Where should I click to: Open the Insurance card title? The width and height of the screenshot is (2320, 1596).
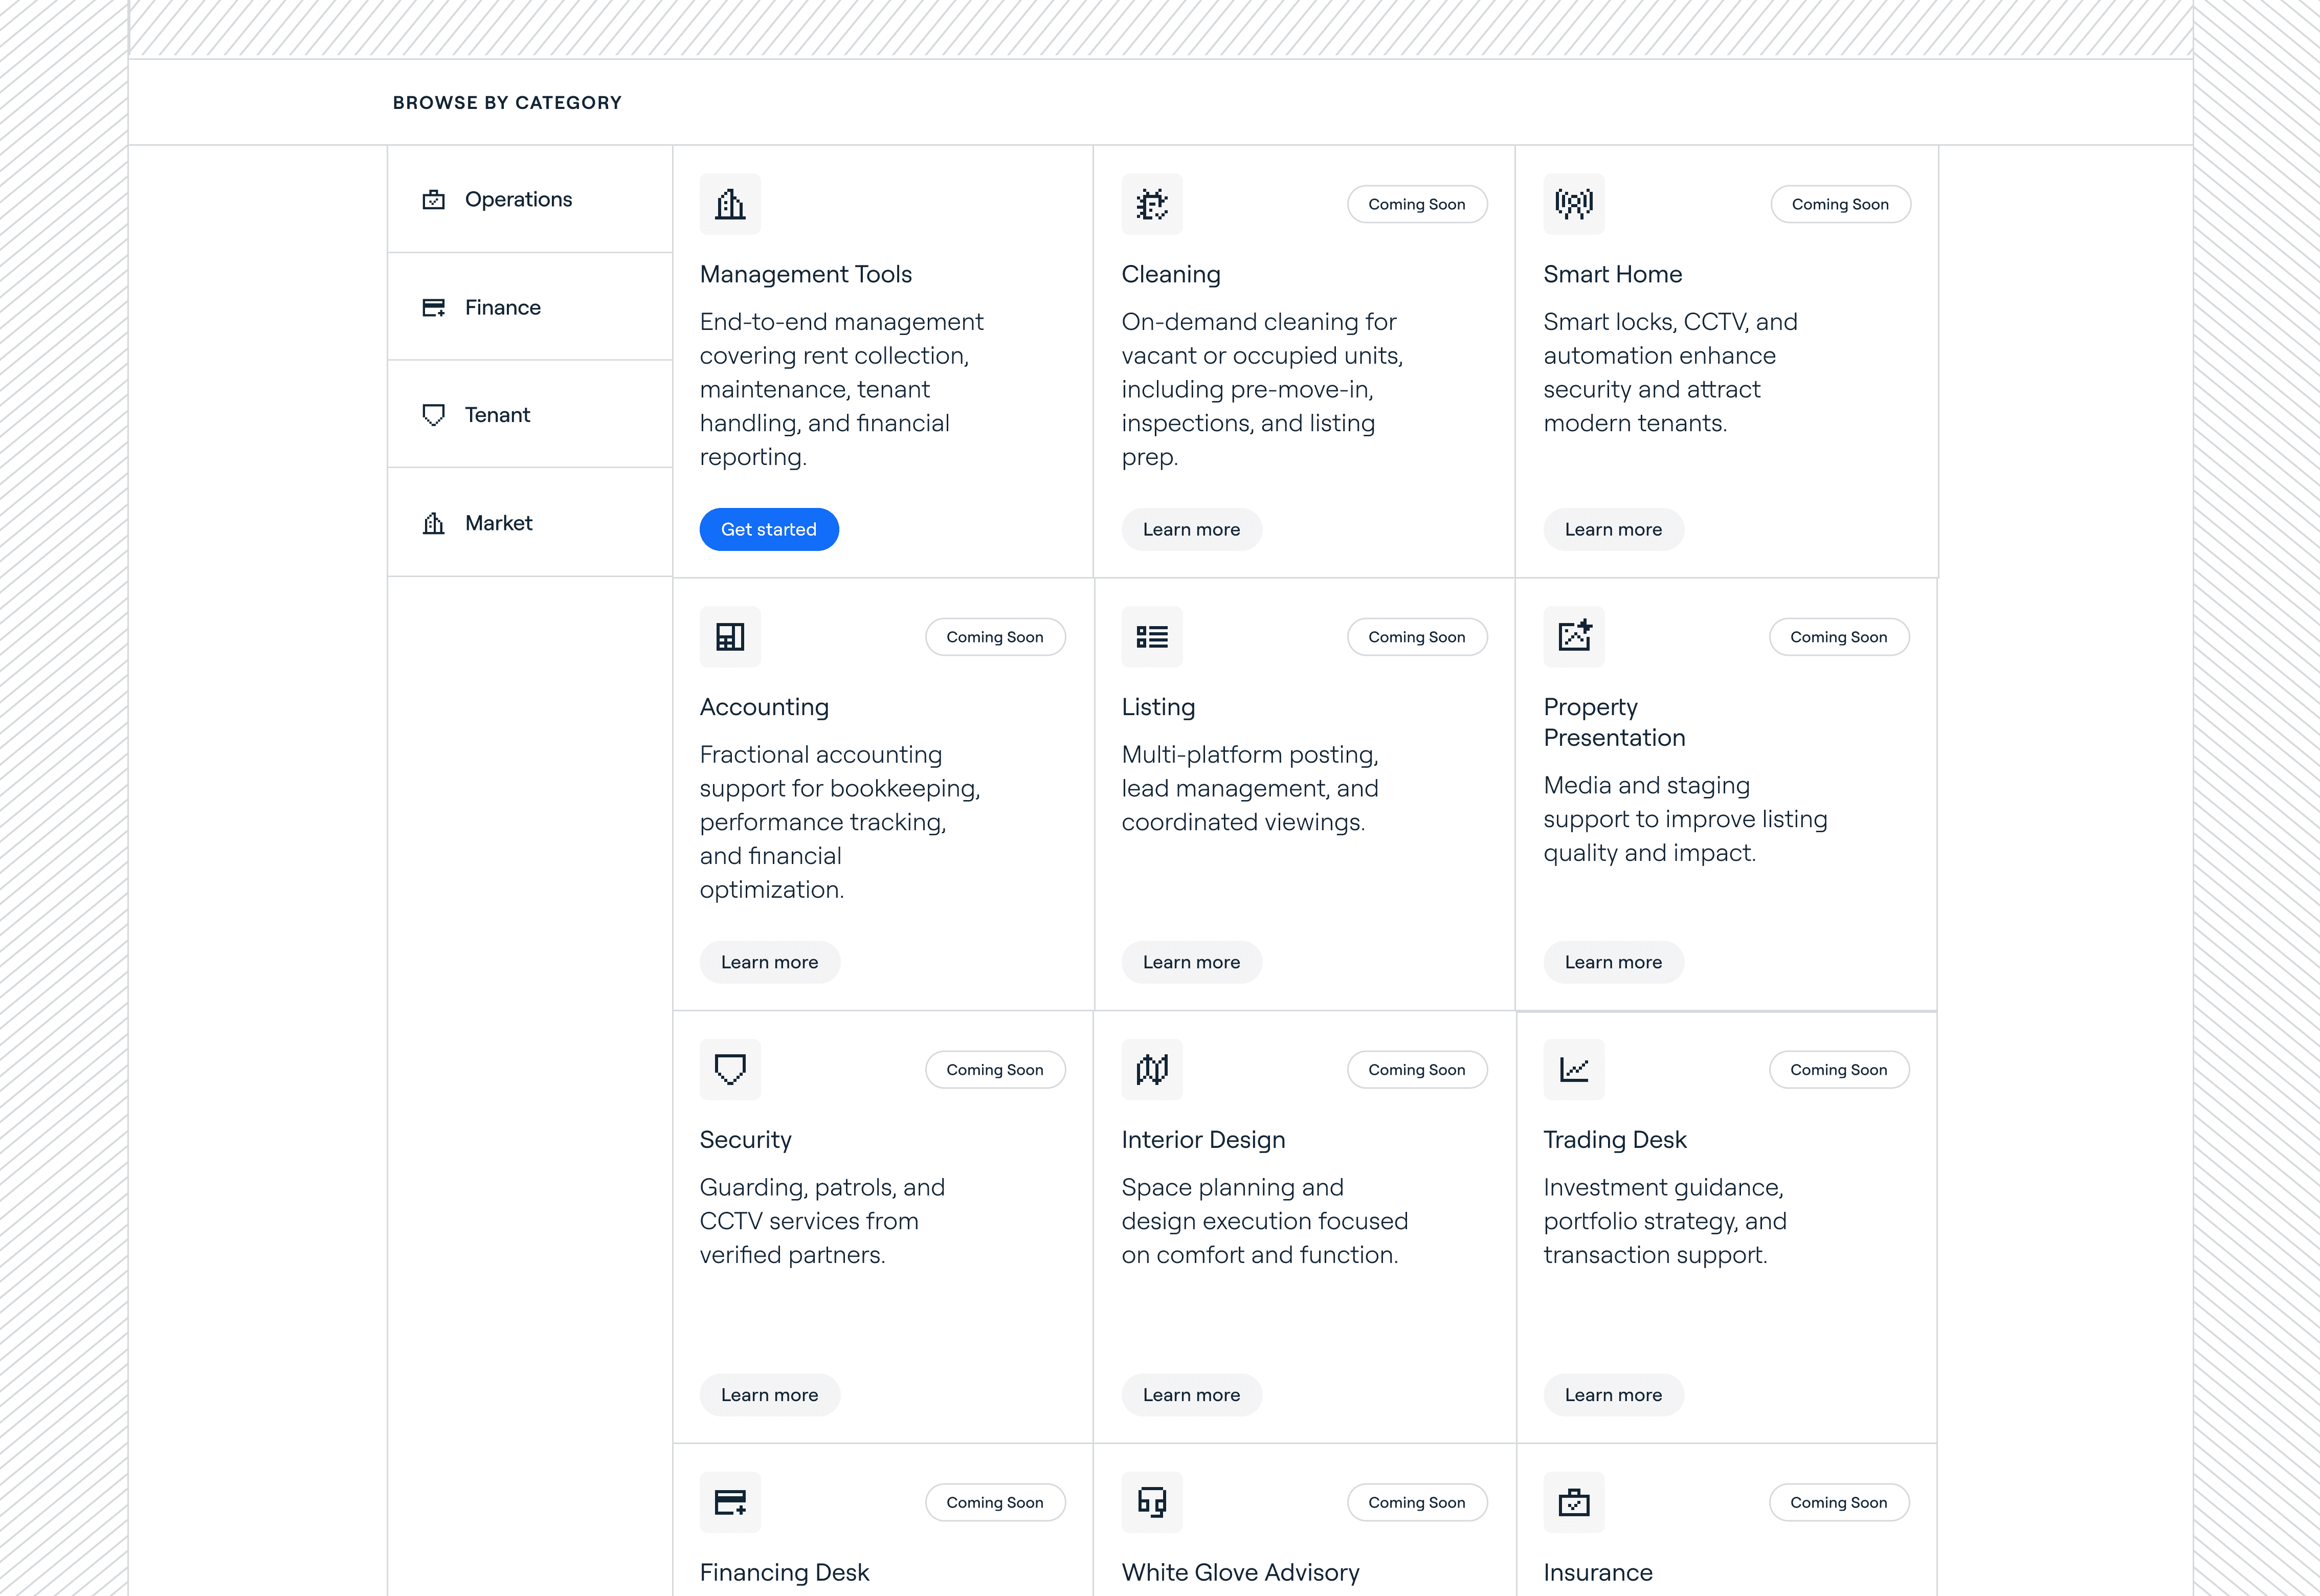tap(1597, 1572)
